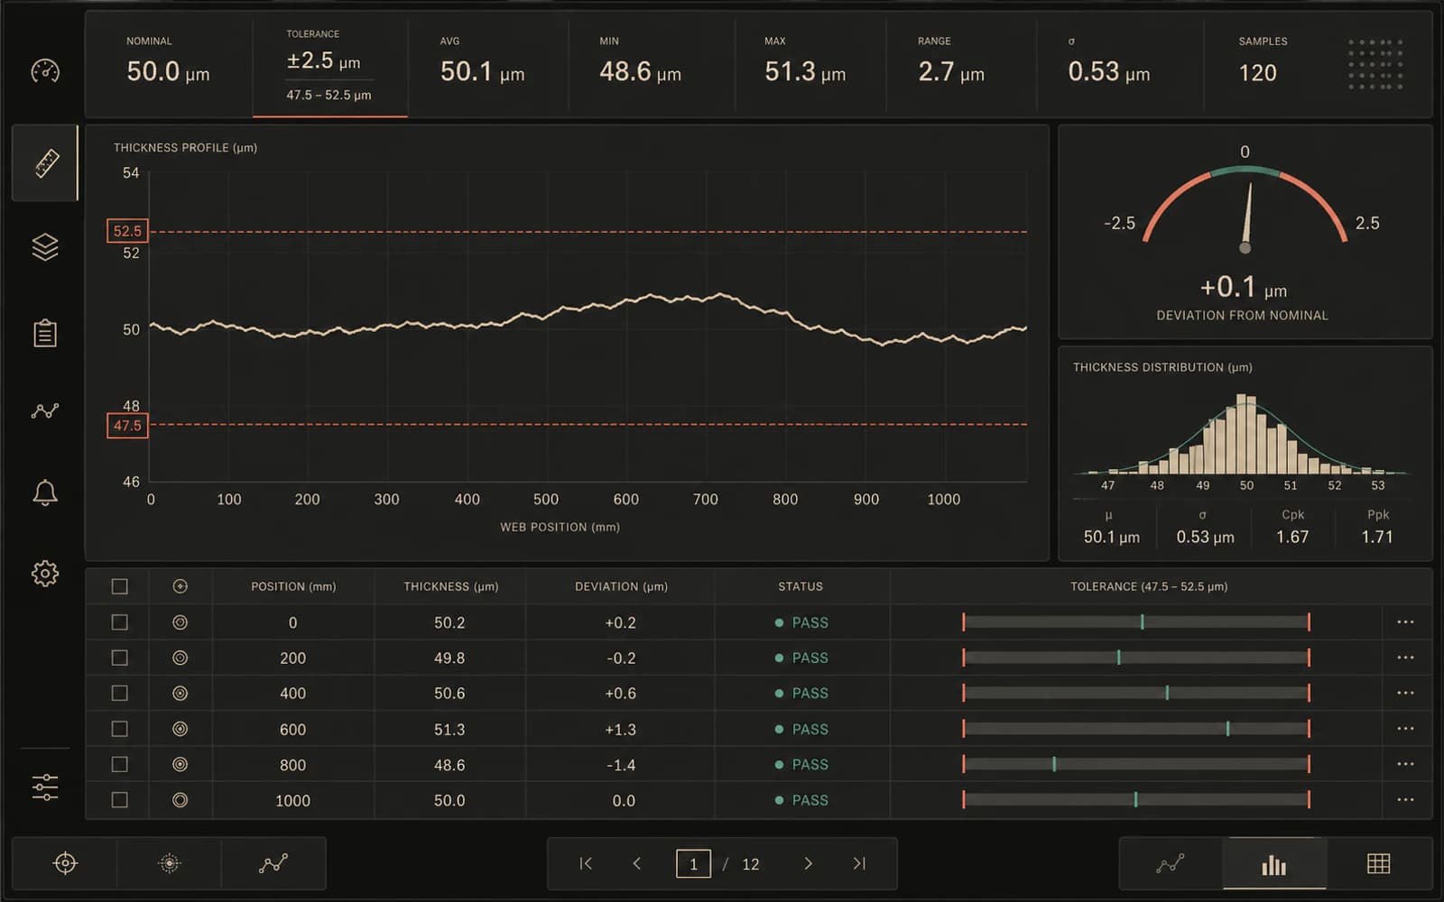Open more options for position 600 row
This screenshot has width=1444, height=902.
[x=1405, y=729]
